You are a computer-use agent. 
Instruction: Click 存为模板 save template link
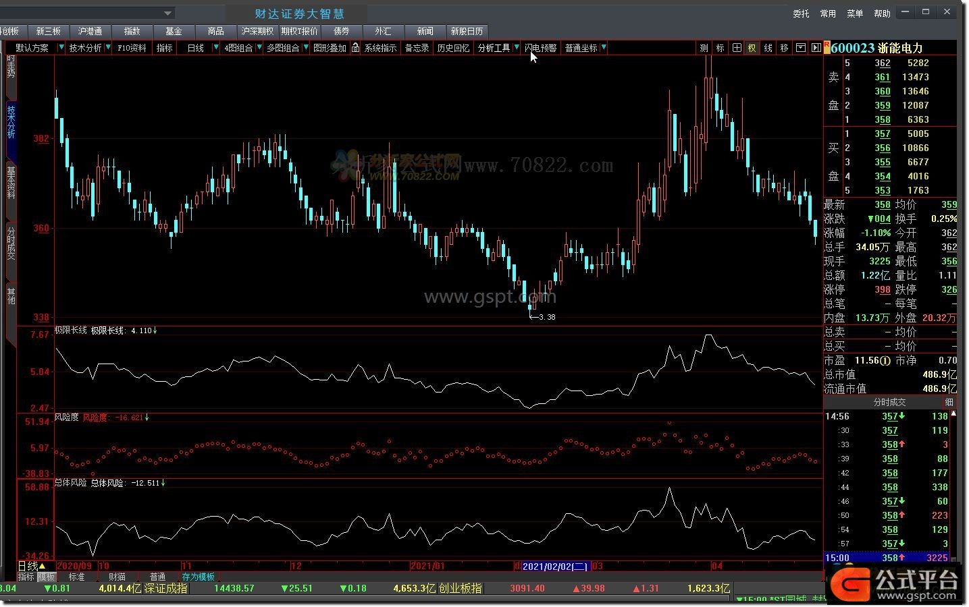(x=198, y=577)
